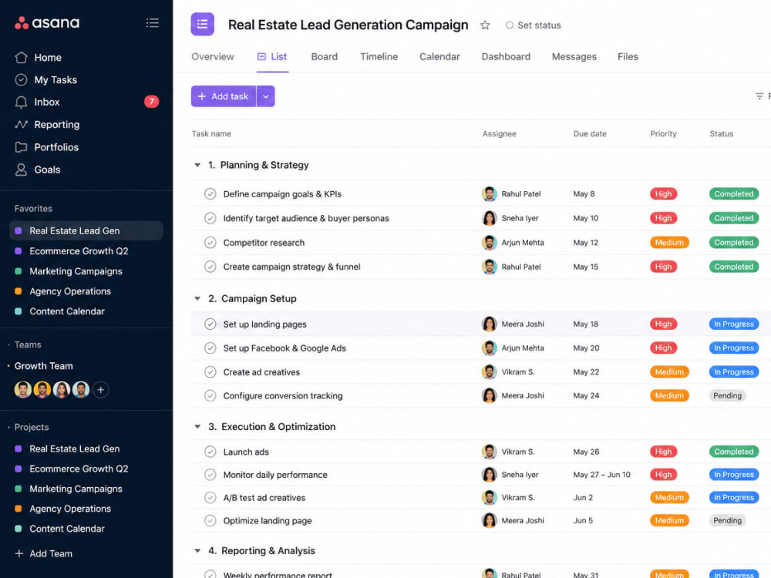The width and height of the screenshot is (771, 578).
Task: Expand the Growth Team arrow
Action: click(x=8, y=365)
